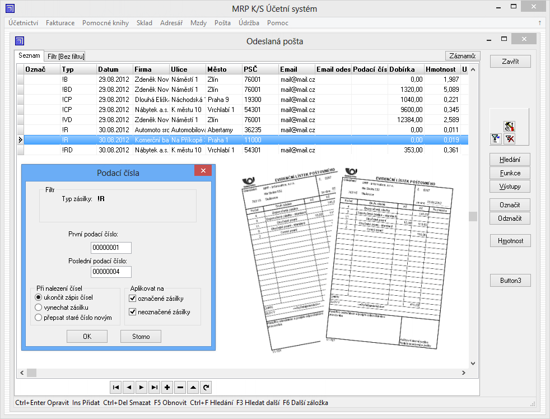
Task: Delete the record with the minus icon
Action: pyautogui.click(x=180, y=388)
